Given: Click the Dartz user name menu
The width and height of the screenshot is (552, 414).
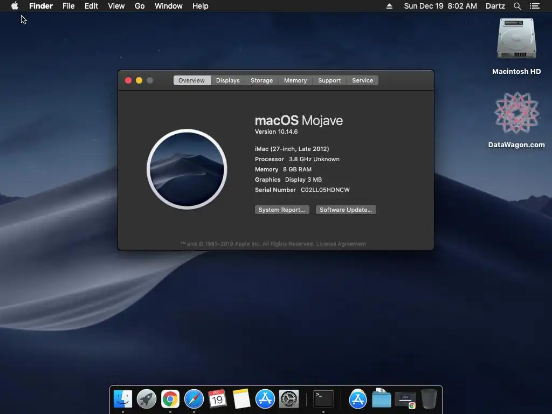Looking at the screenshot, I should (x=495, y=6).
